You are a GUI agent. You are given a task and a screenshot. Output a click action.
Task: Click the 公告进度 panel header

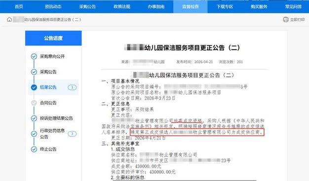[53, 38]
